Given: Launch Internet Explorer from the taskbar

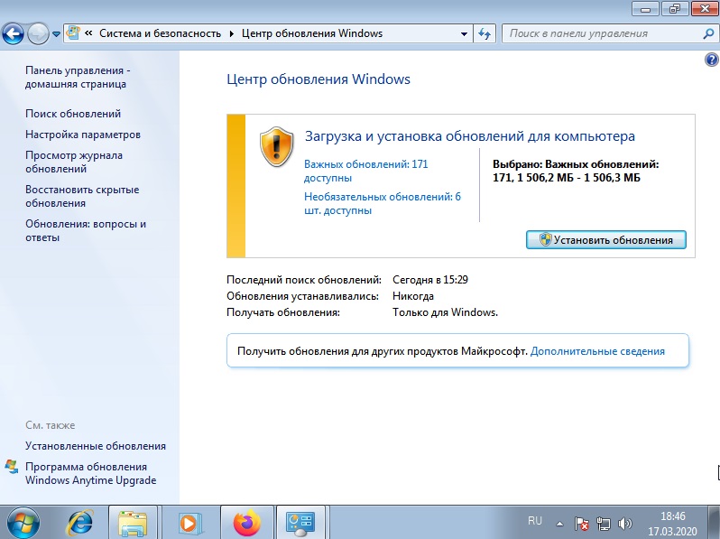Looking at the screenshot, I should pos(80,523).
